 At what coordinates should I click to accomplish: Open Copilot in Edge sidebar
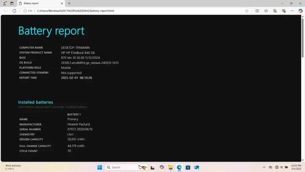coord(300,11)
